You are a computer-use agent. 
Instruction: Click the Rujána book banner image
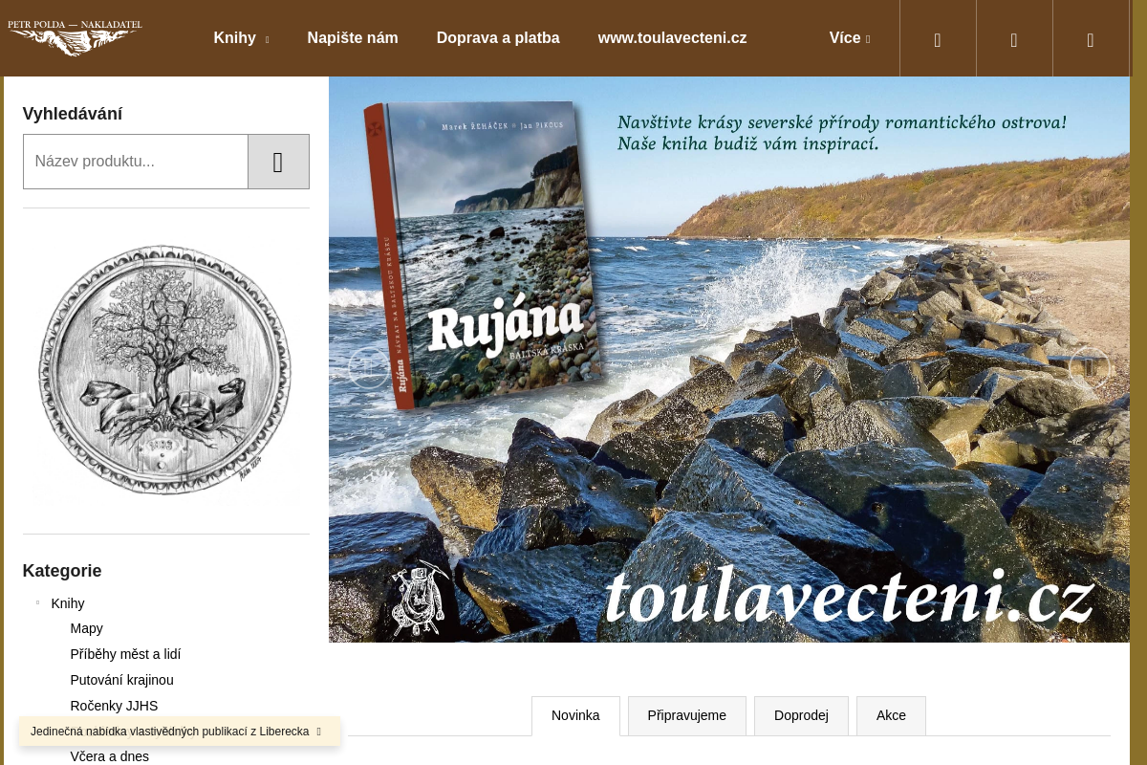(729, 360)
